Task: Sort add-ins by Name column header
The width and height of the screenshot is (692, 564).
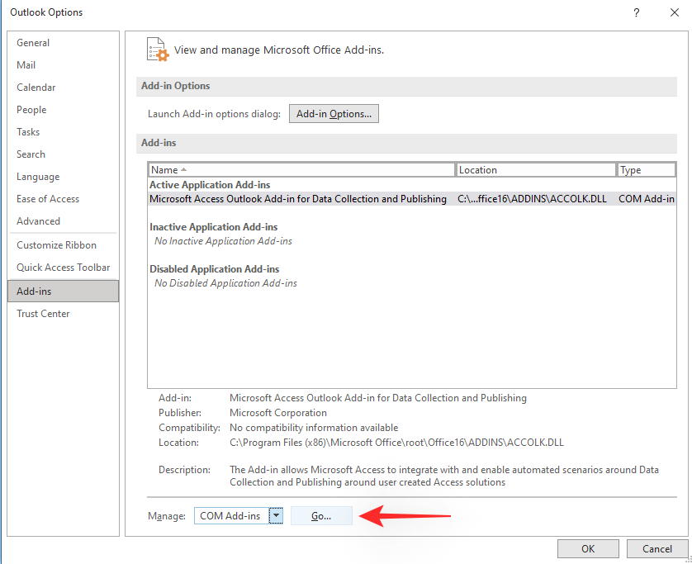Action: [301, 170]
